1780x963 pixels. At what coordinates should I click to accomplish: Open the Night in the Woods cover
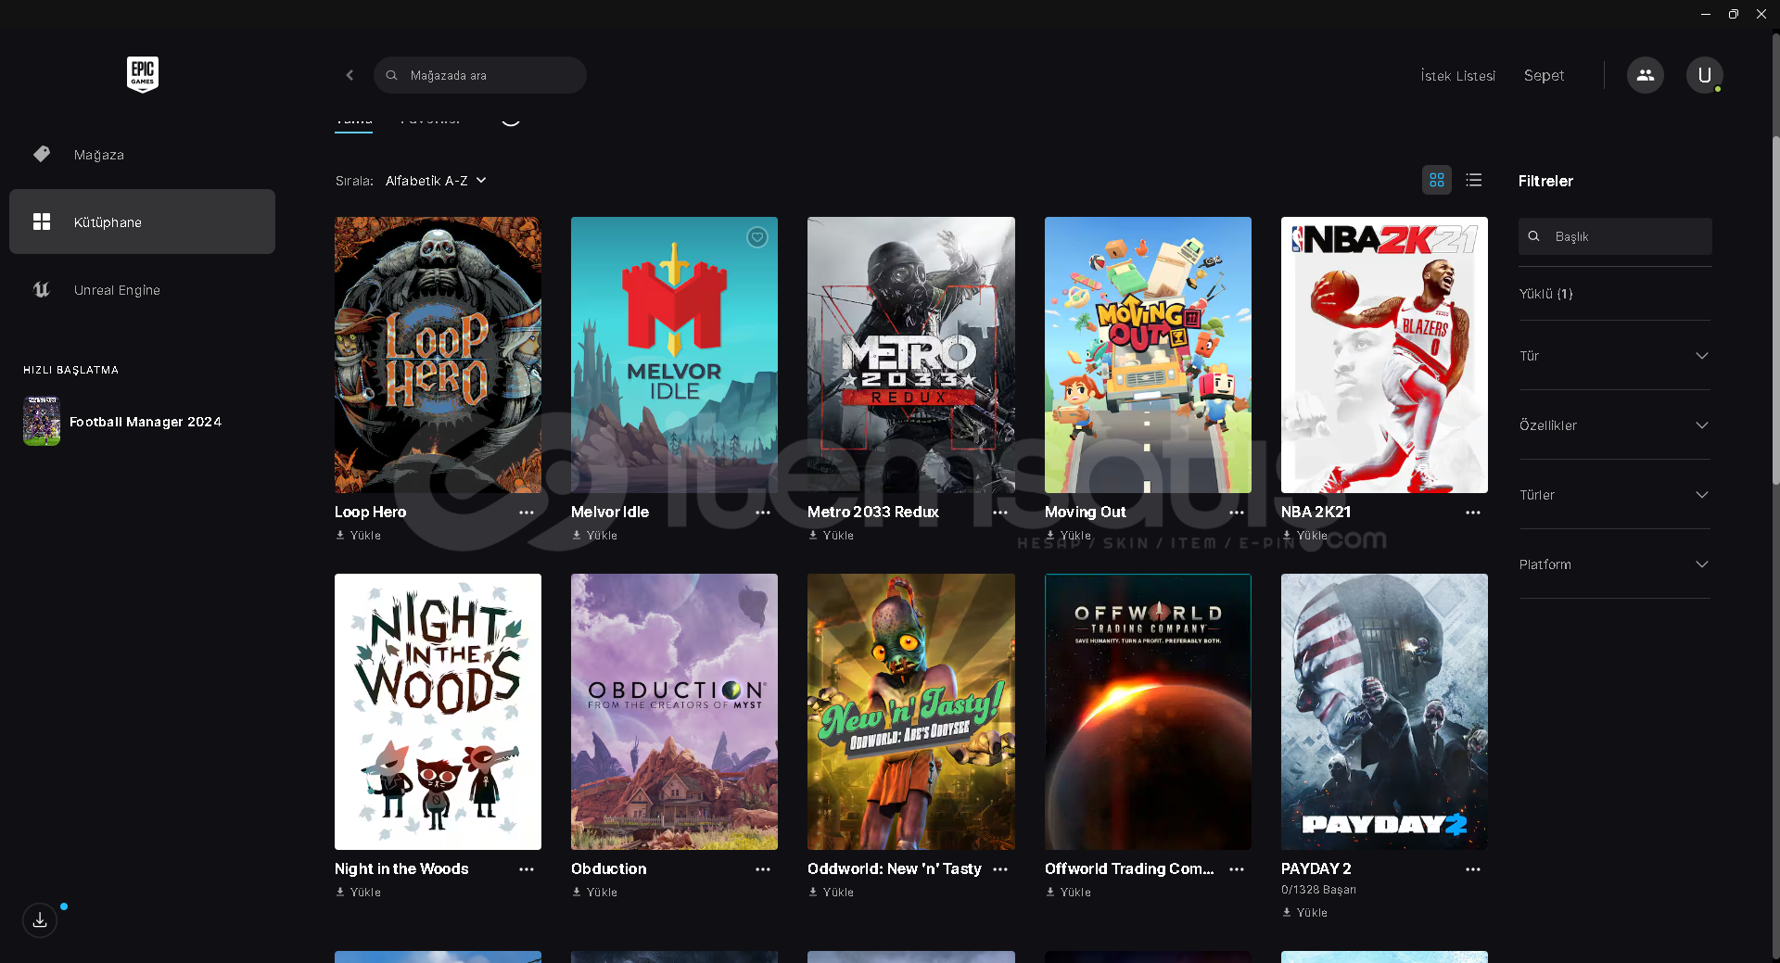pos(438,712)
